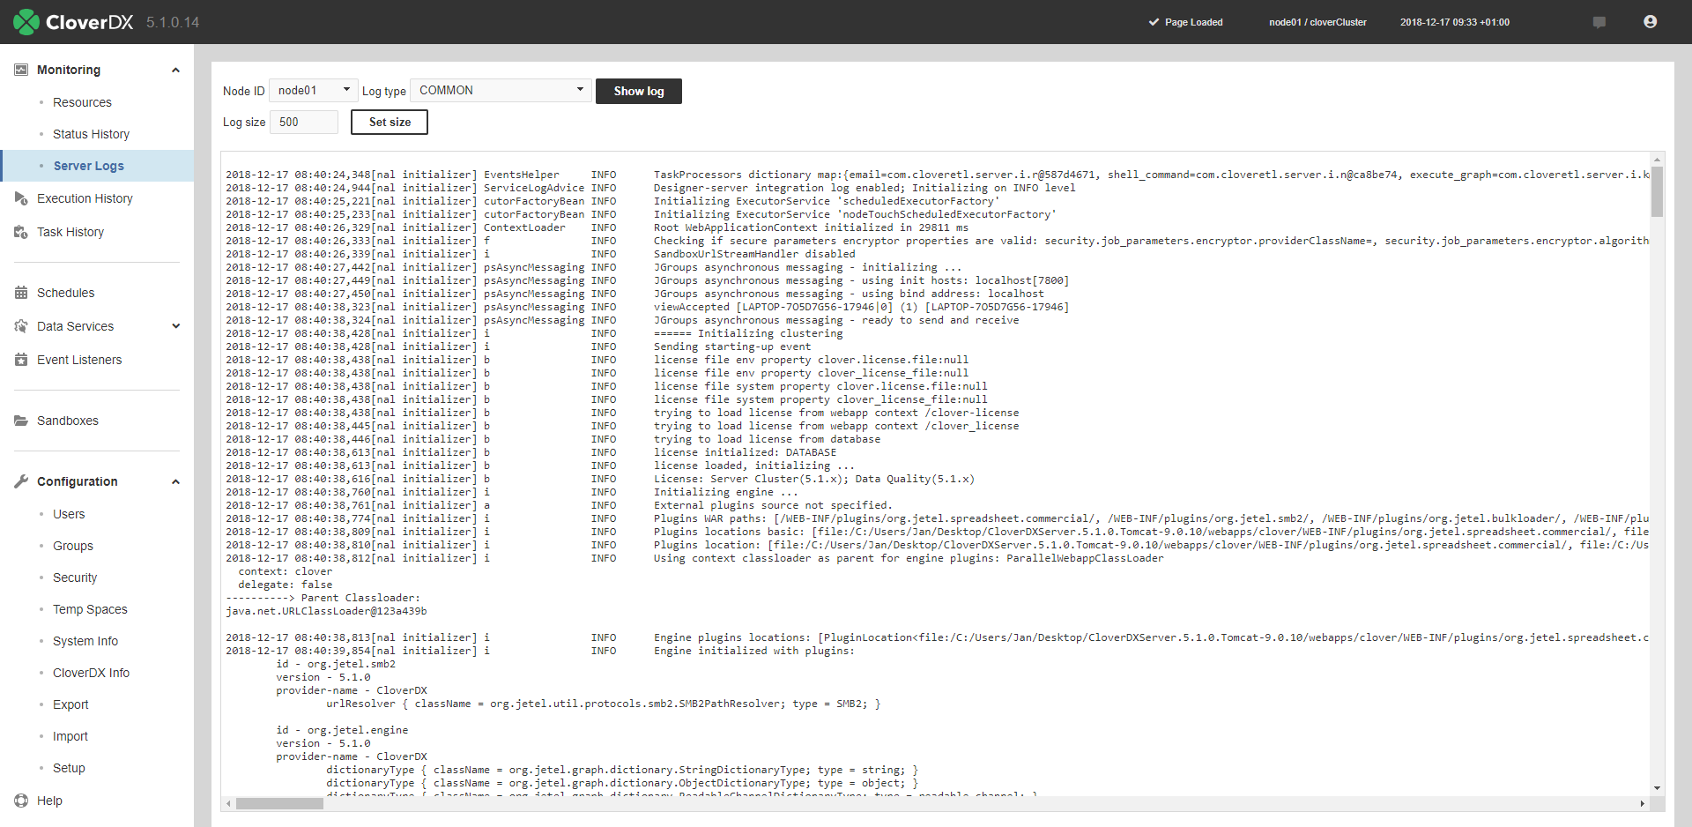Screen dimensions: 1692x827
Task: Open Data Services section
Action: coord(75,326)
